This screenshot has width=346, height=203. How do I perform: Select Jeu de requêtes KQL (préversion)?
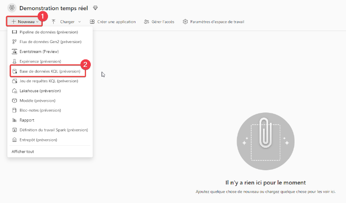click(48, 81)
